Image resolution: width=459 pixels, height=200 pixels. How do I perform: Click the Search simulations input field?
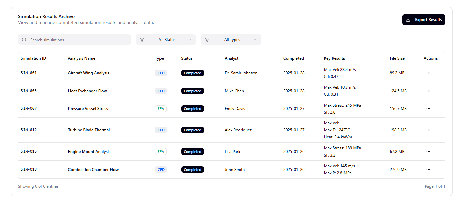(x=75, y=39)
